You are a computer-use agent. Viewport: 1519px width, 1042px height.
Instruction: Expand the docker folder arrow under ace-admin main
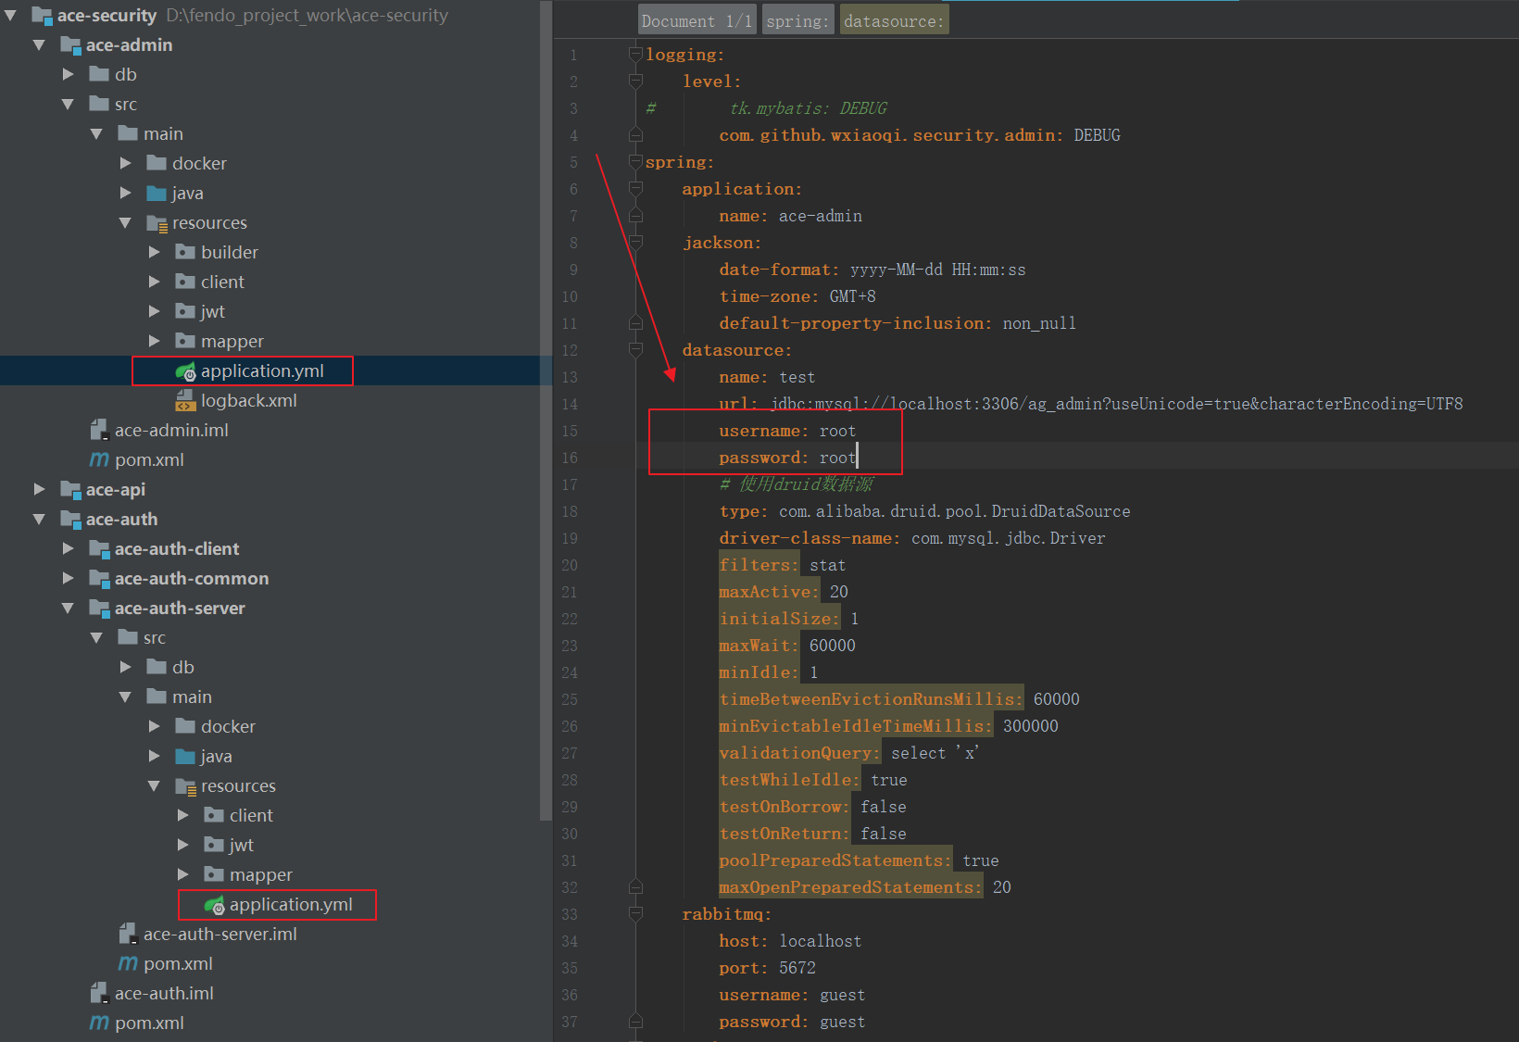tap(125, 163)
